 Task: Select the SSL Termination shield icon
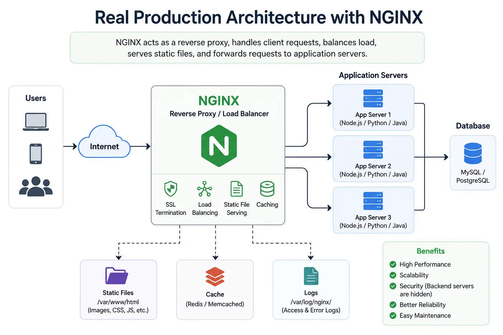tap(171, 189)
